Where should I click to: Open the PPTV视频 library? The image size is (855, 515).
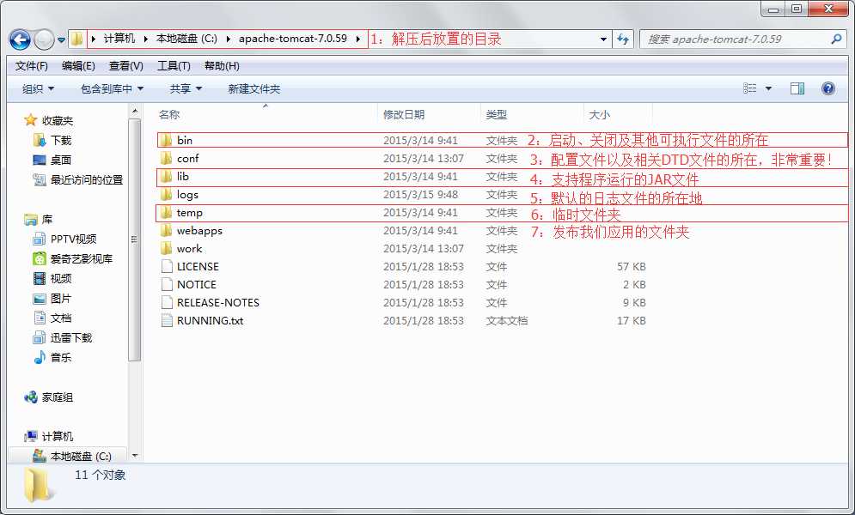point(73,239)
